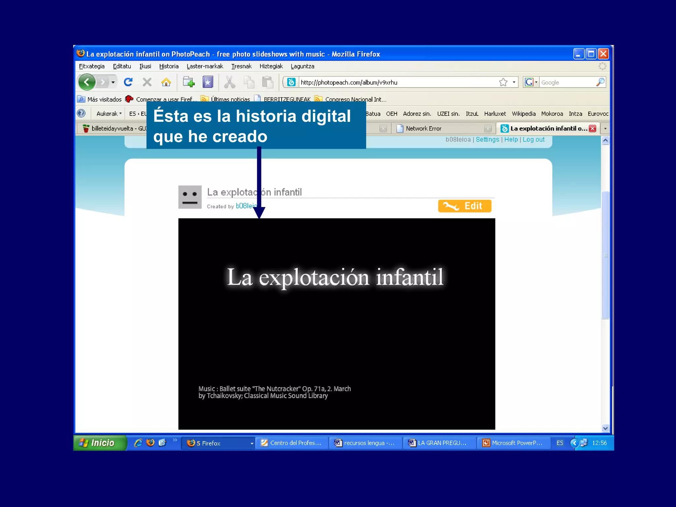Click the UZEI sin. toolbar link
This screenshot has width=676, height=507.
point(448,114)
